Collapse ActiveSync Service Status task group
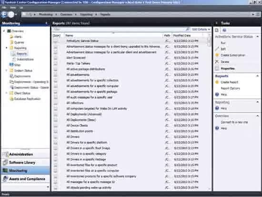262x197 pixels. point(258,36)
